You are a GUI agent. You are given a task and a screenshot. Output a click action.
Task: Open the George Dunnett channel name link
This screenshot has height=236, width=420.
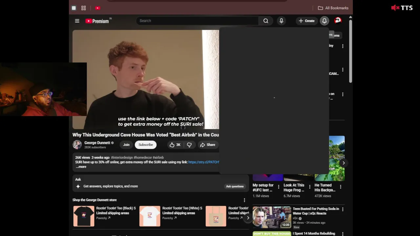(97, 143)
